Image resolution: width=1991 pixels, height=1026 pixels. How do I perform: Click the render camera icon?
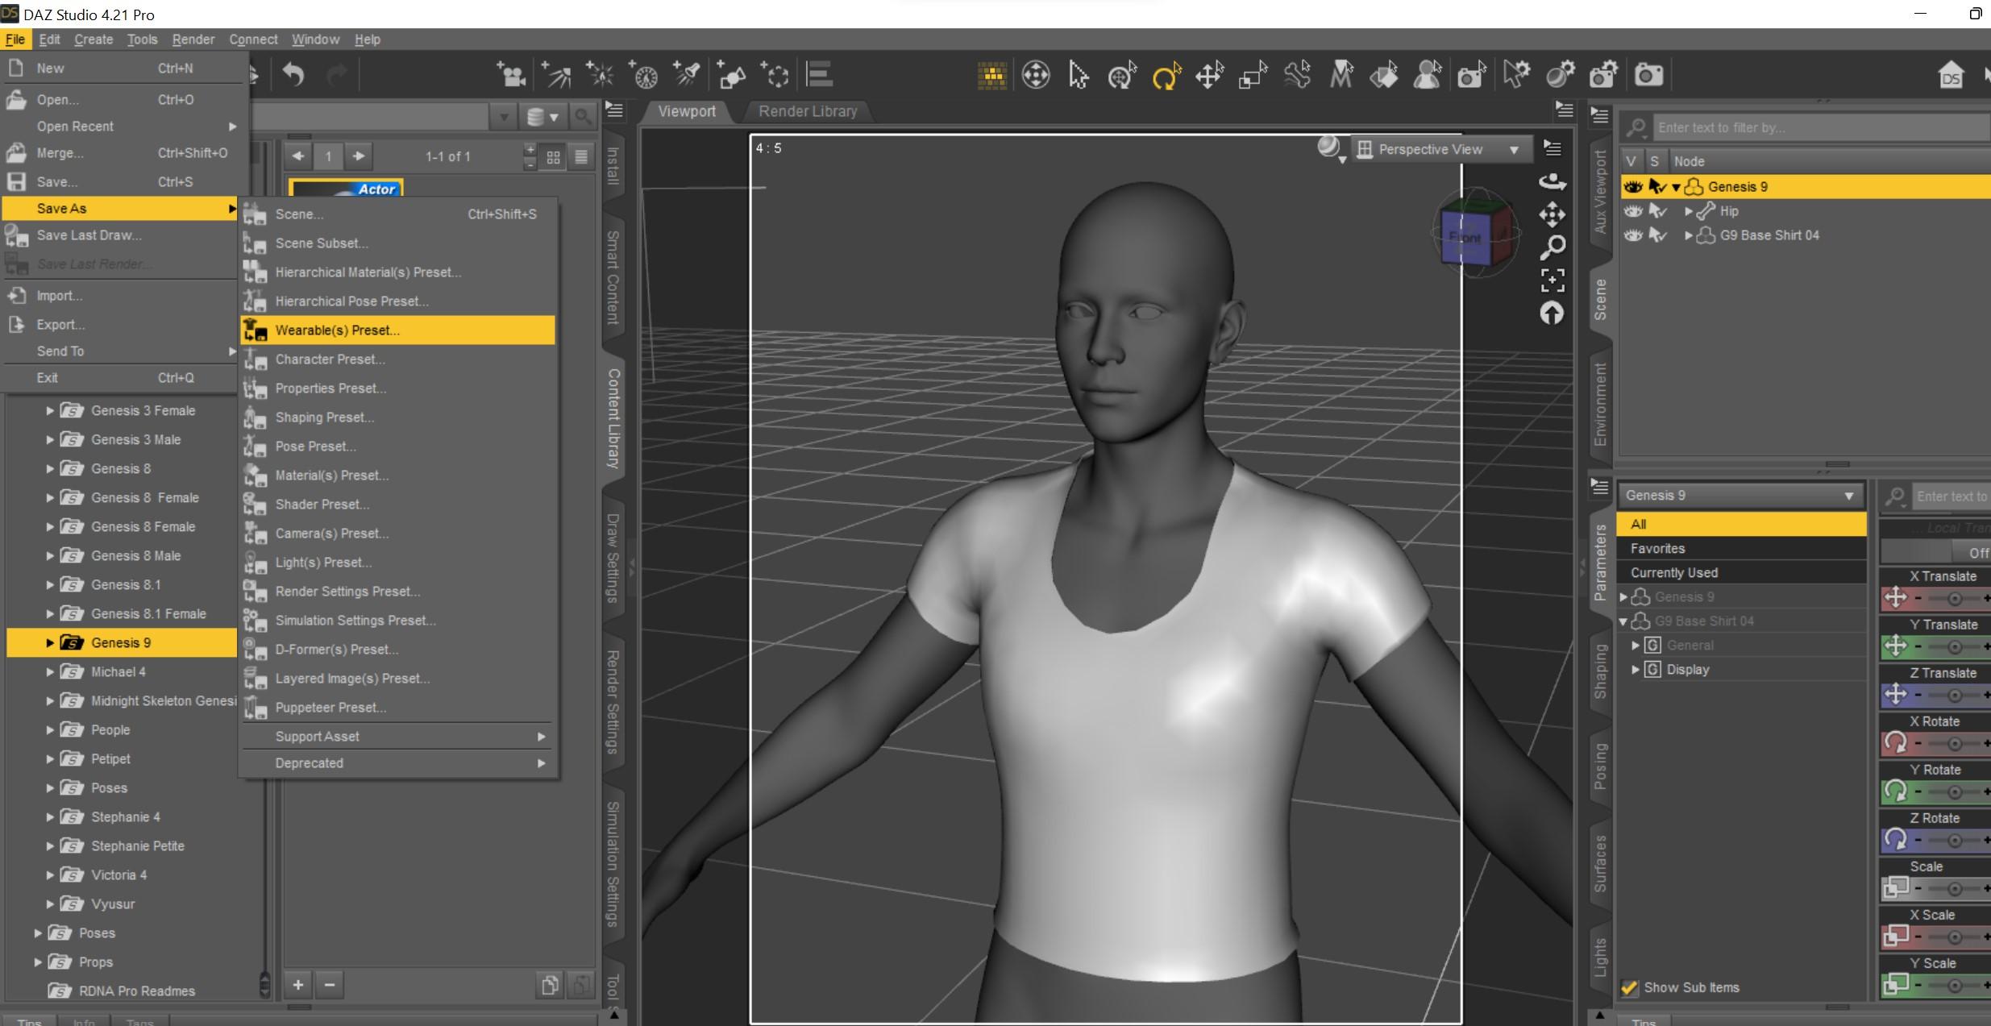pos(1648,76)
